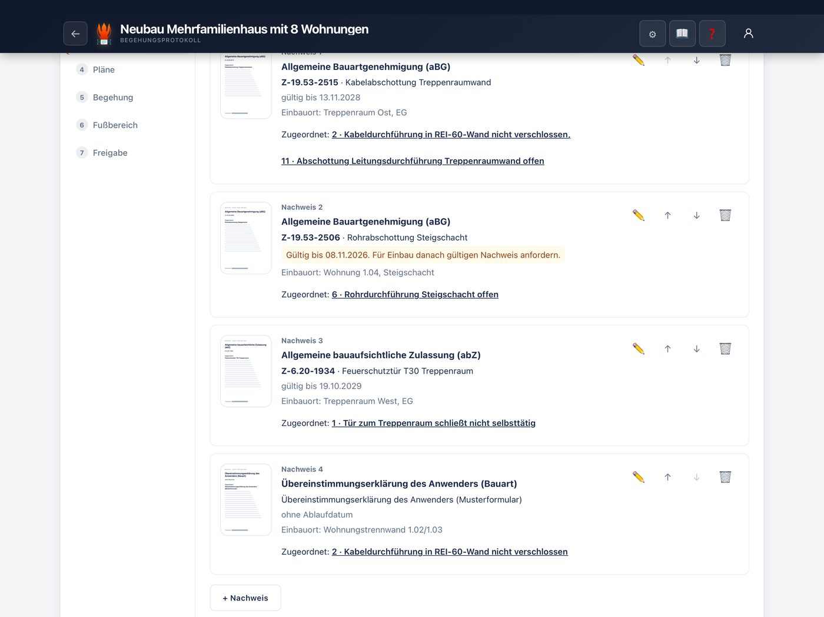Image resolution: width=824 pixels, height=617 pixels.
Task: Move Nachweis 2 up
Action: click(x=667, y=215)
